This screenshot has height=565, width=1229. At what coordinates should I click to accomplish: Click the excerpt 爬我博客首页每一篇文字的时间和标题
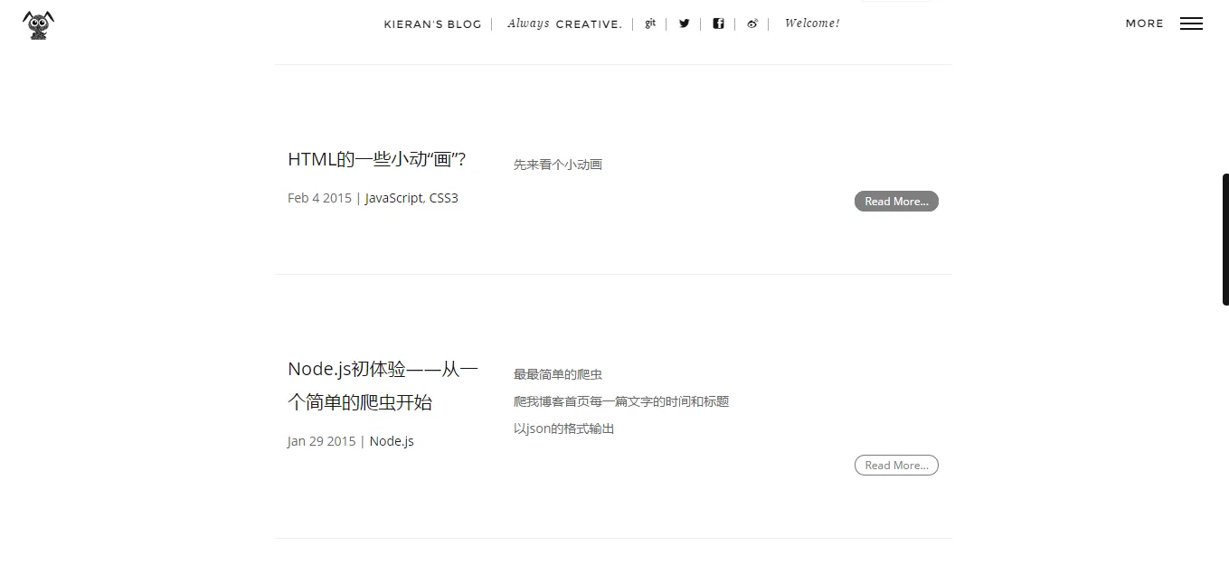click(x=621, y=401)
